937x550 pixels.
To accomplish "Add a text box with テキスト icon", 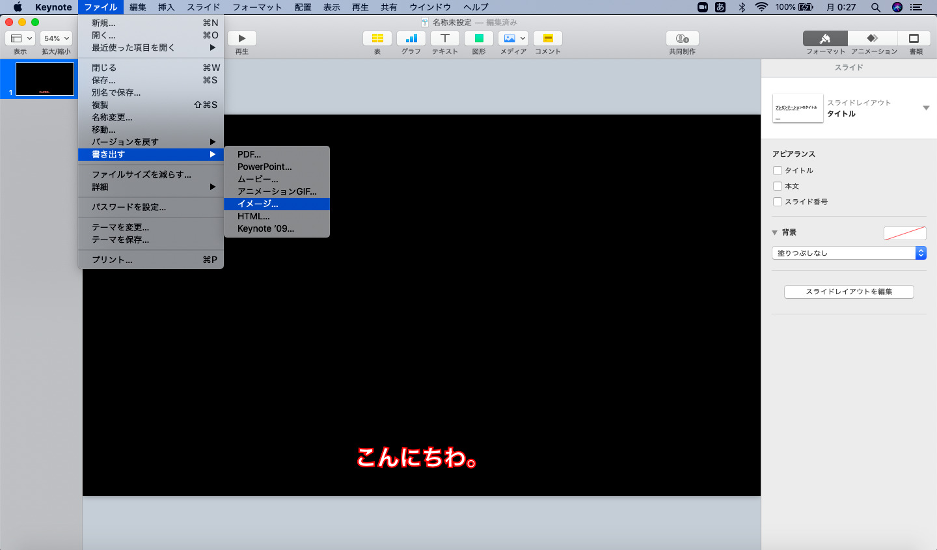I will click(445, 38).
